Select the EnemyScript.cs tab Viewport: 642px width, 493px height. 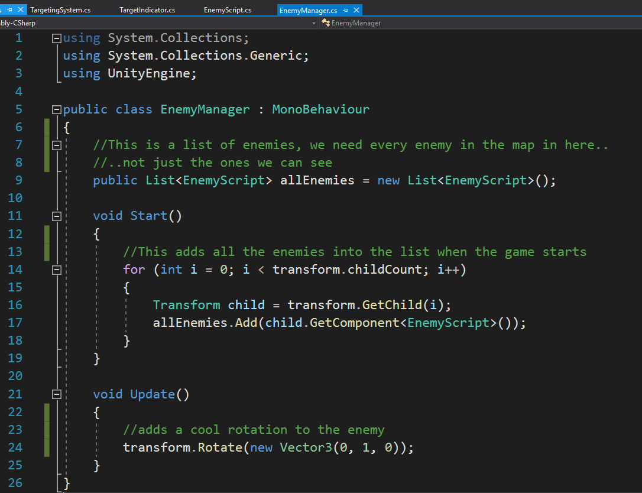coord(227,11)
